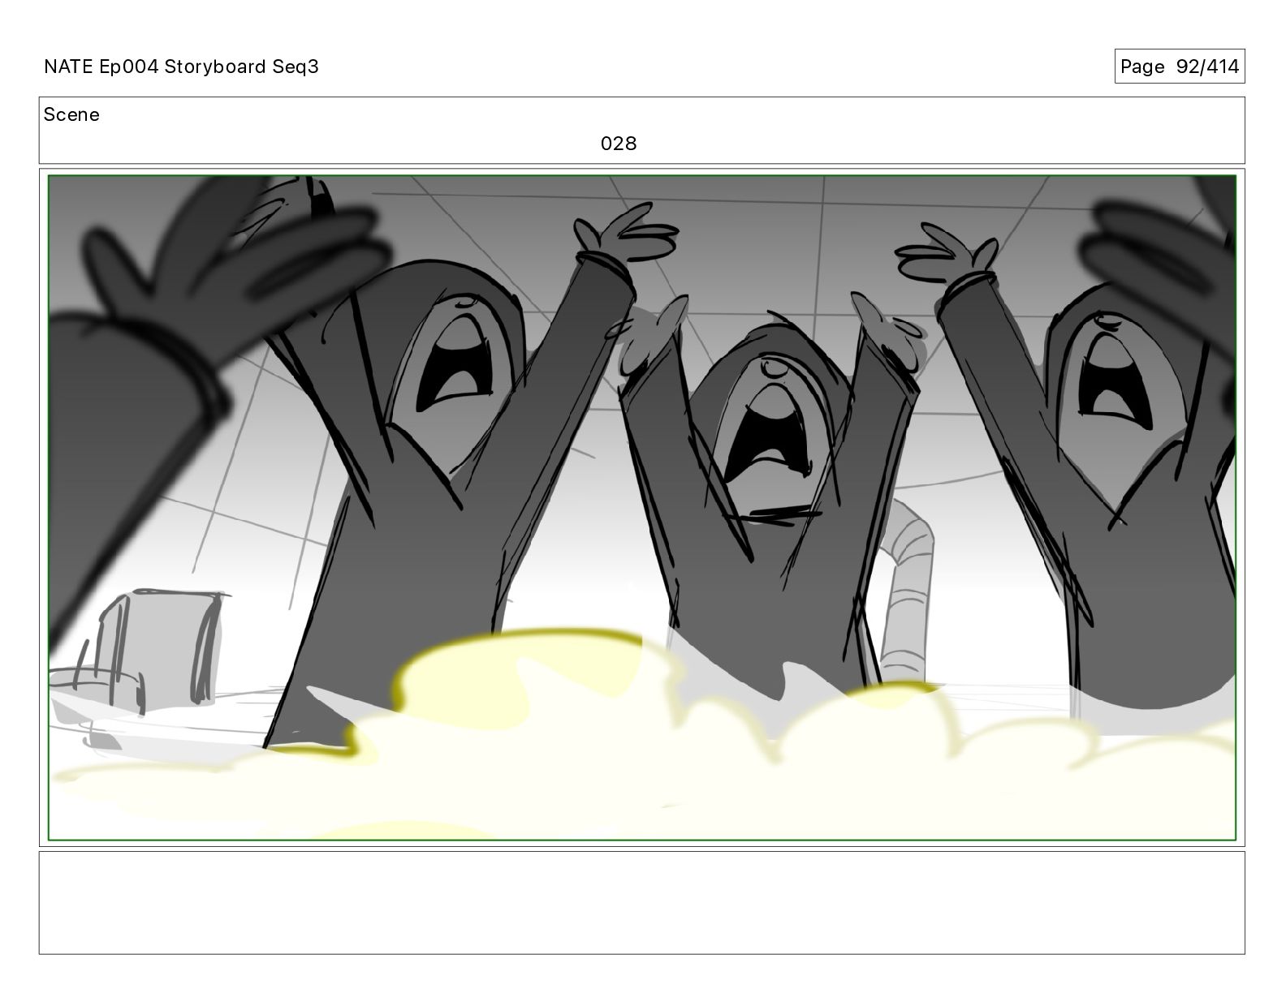
Task: Click the 'Scene' label
Action: [71, 114]
